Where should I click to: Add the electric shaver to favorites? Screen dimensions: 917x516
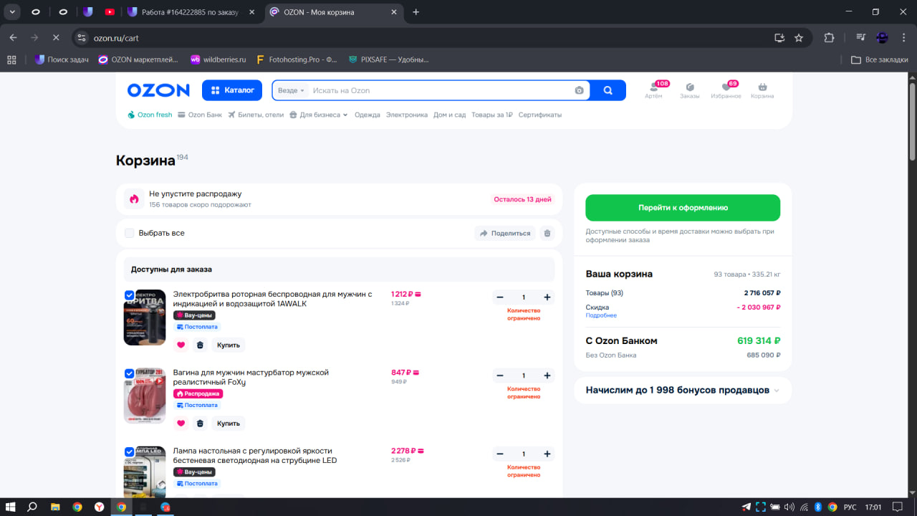coord(181,345)
